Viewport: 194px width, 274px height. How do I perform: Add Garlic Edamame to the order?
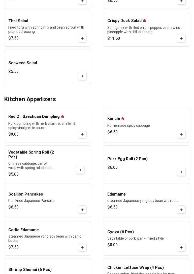tap(82, 247)
